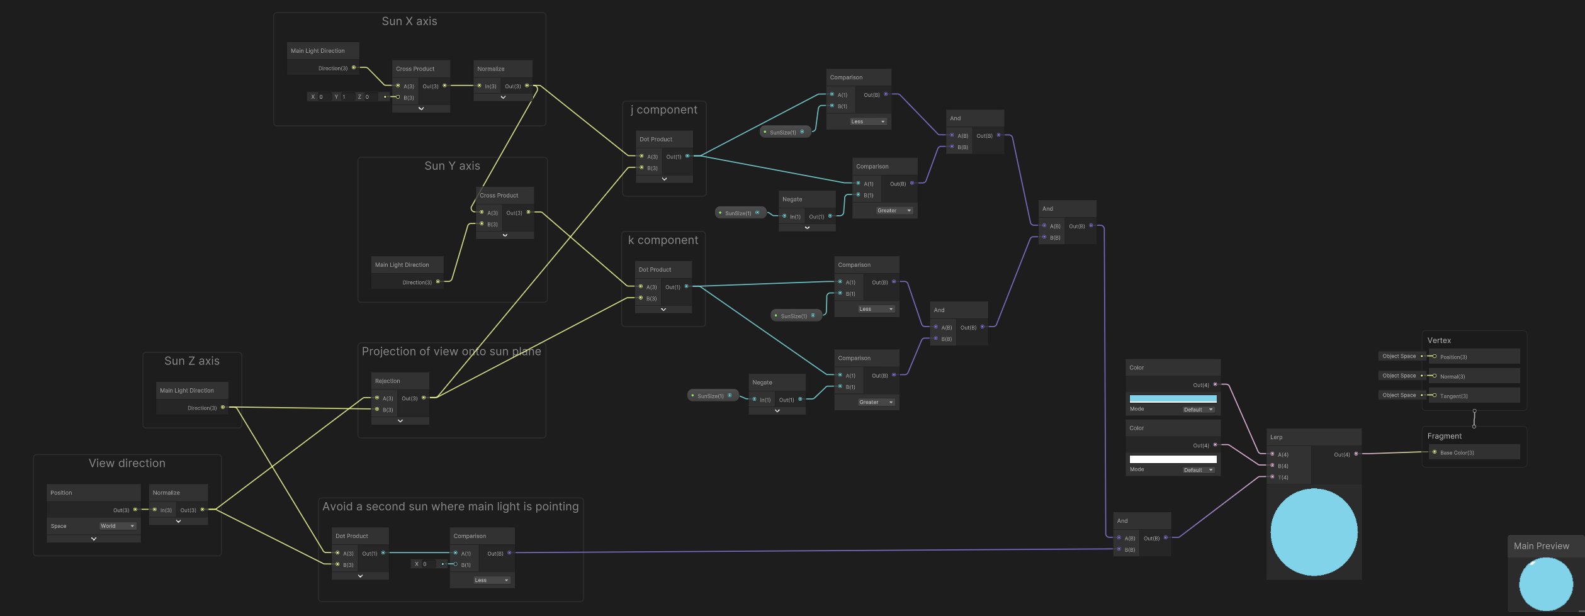Select the Main Preview panel header
1585x616 pixels.
tap(1542, 546)
